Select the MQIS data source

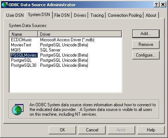tap(16, 50)
